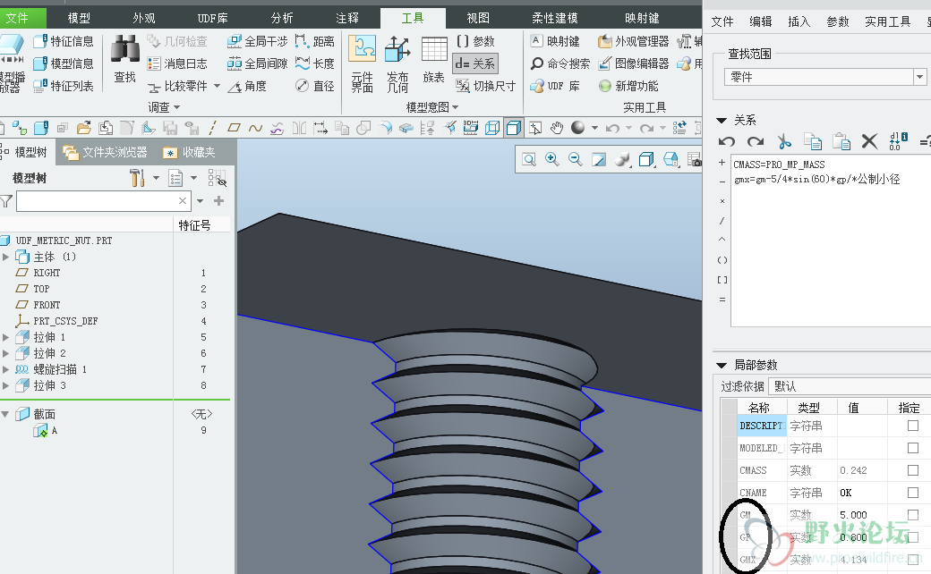Measure 直径 diameter
This screenshot has height=574, width=931.
[315, 86]
